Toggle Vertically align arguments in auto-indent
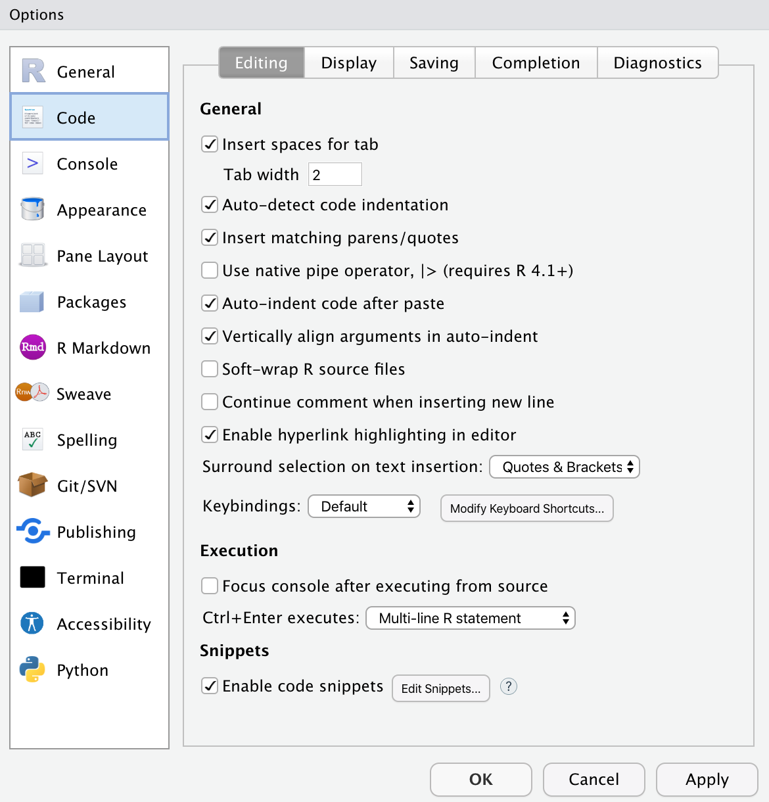This screenshot has height=802, width=769. point(210,336)
